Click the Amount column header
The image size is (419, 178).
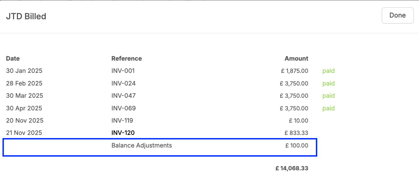pos(296,58)
